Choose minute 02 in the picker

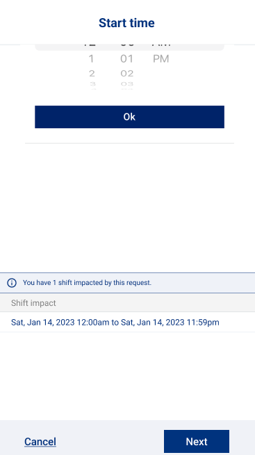point(126,73)
